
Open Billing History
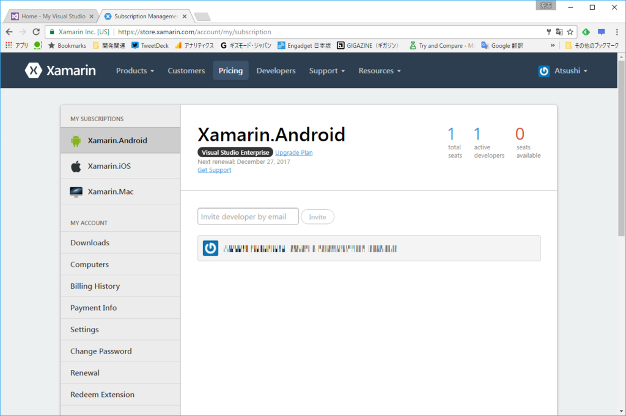coord(120,286)
